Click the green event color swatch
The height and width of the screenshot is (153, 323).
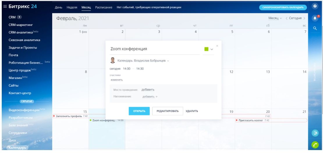(x=206, y=49)
